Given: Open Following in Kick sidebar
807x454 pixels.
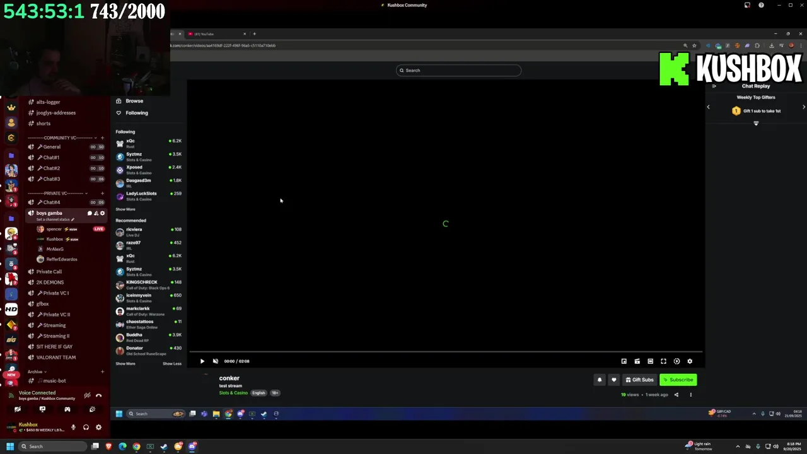Looking at the screenshot, I should 136,113.
